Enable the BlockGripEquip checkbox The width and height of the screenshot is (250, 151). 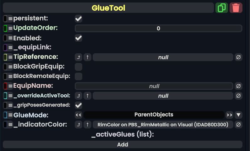pyautogui.click(x=79, y=67)
